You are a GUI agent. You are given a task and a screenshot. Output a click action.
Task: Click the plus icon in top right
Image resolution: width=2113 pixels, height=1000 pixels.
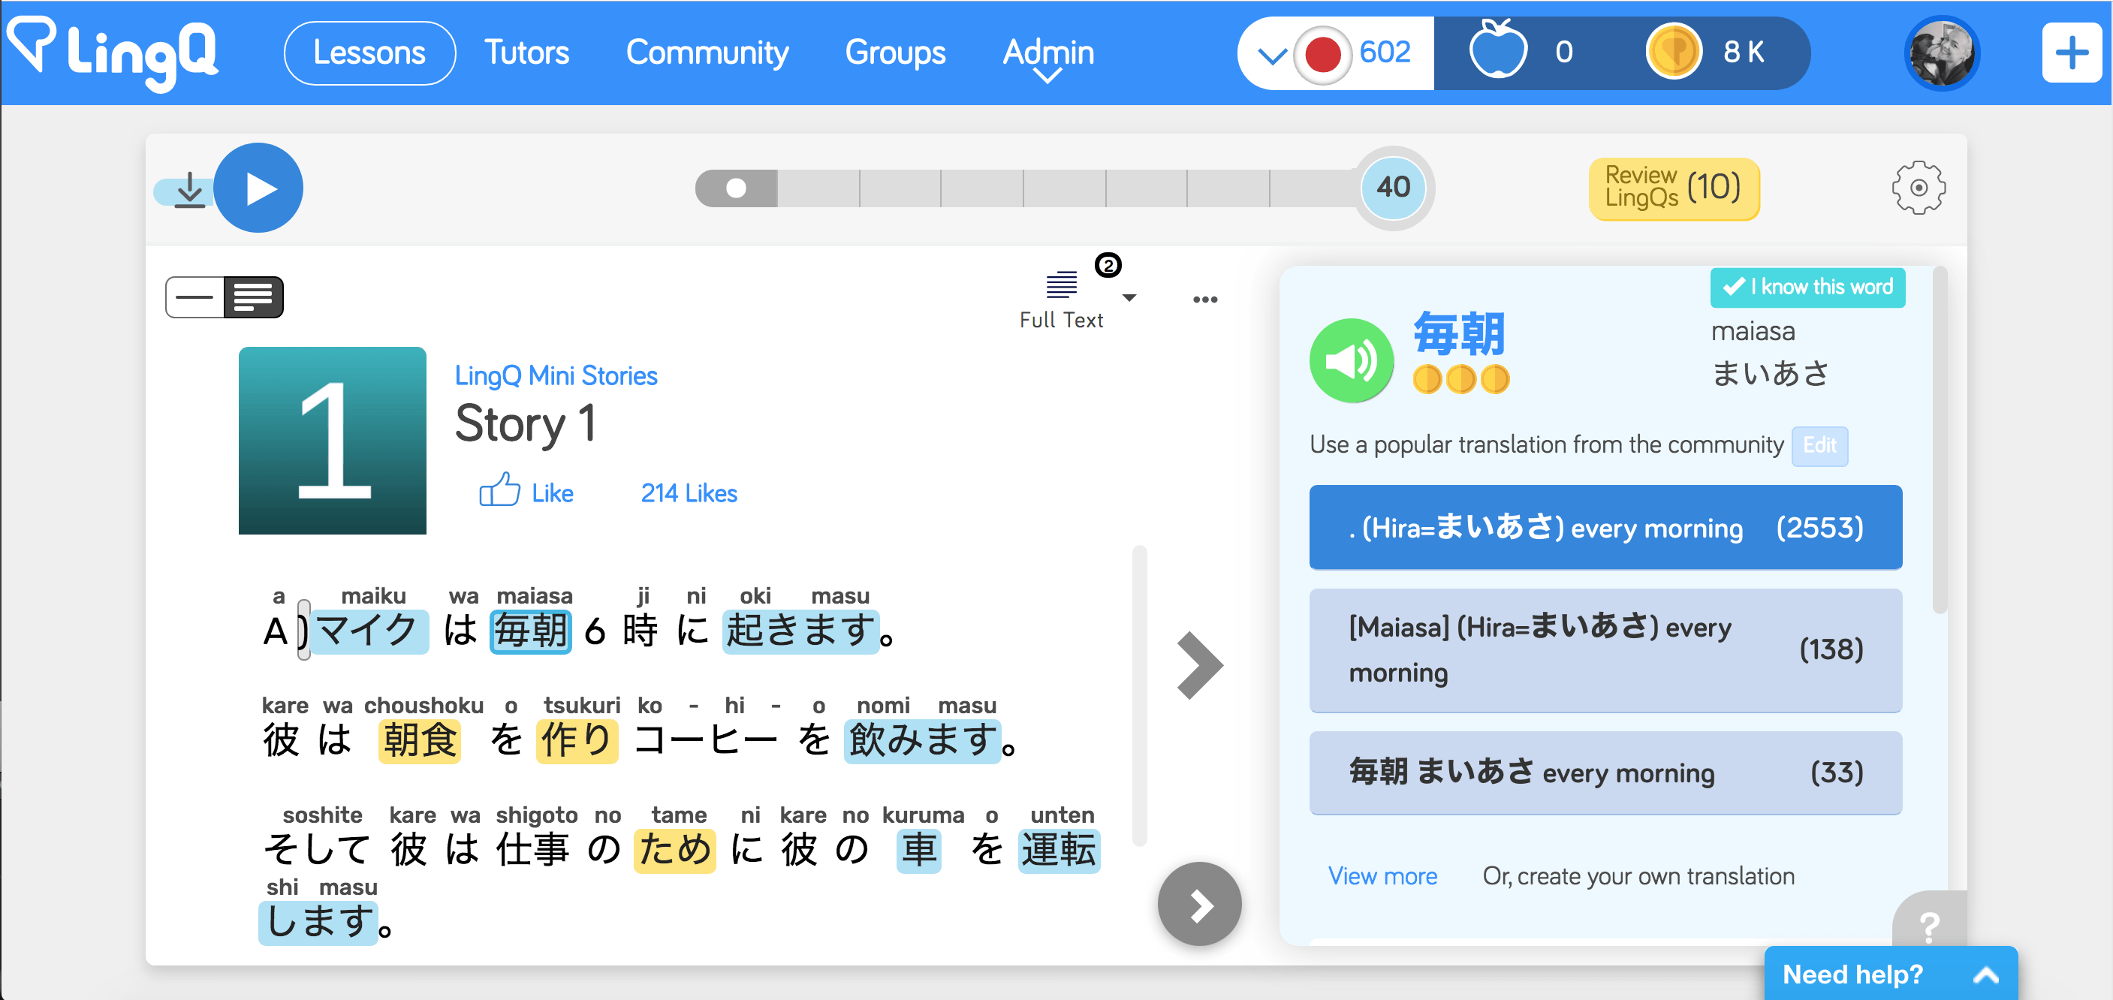coord(2070,53)
